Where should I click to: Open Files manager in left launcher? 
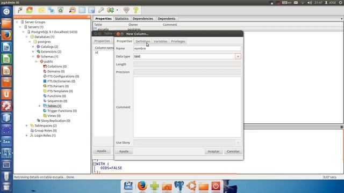click(x=6, y=23)
